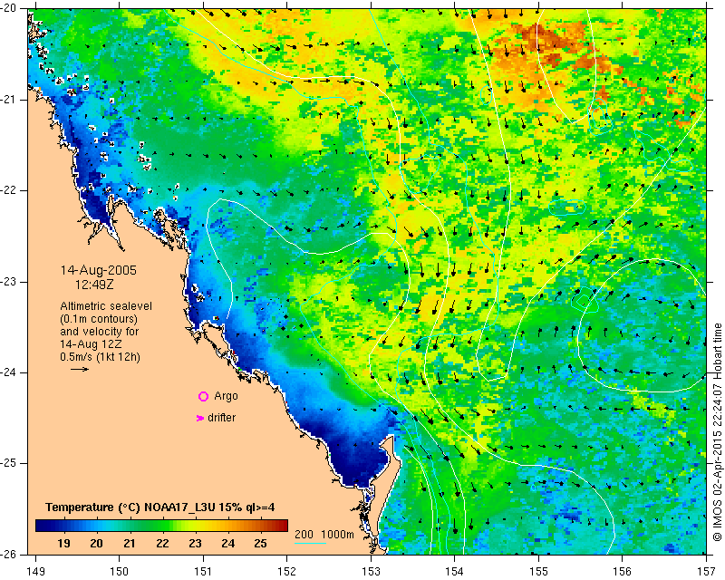The height and width of the screenshot is (580, 725).
Task: Click the latitude -24 axis label
Action: click(9, 372)
